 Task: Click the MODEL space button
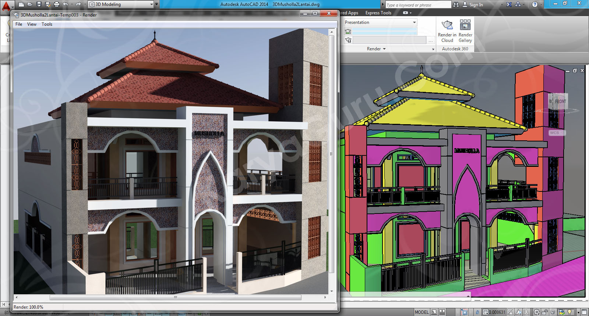422,312
